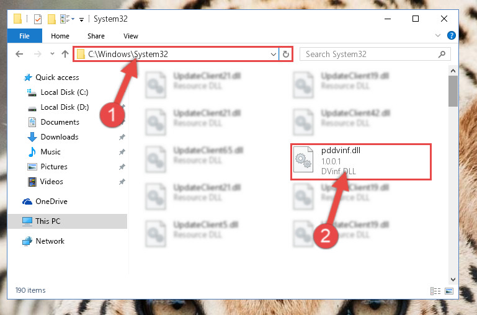Expand the address bar history dropdown

point(273,54)
